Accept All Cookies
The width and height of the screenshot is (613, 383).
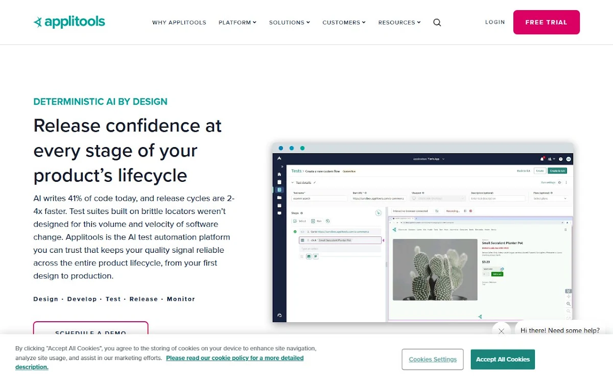503,359
